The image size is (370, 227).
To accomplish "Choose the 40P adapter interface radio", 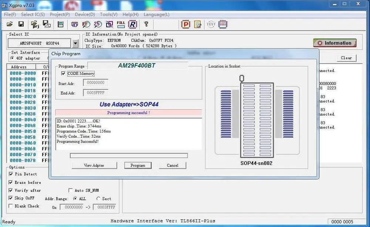I will [12, 58].
